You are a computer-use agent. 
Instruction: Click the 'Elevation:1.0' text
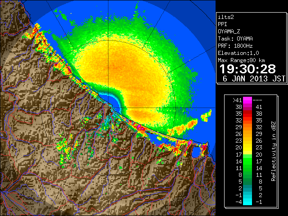click(238, 53)
